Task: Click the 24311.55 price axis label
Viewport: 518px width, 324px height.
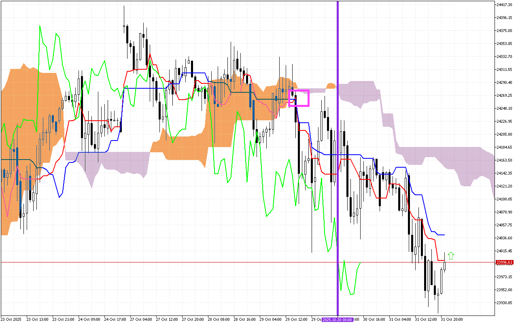Action: pos(505,70)
